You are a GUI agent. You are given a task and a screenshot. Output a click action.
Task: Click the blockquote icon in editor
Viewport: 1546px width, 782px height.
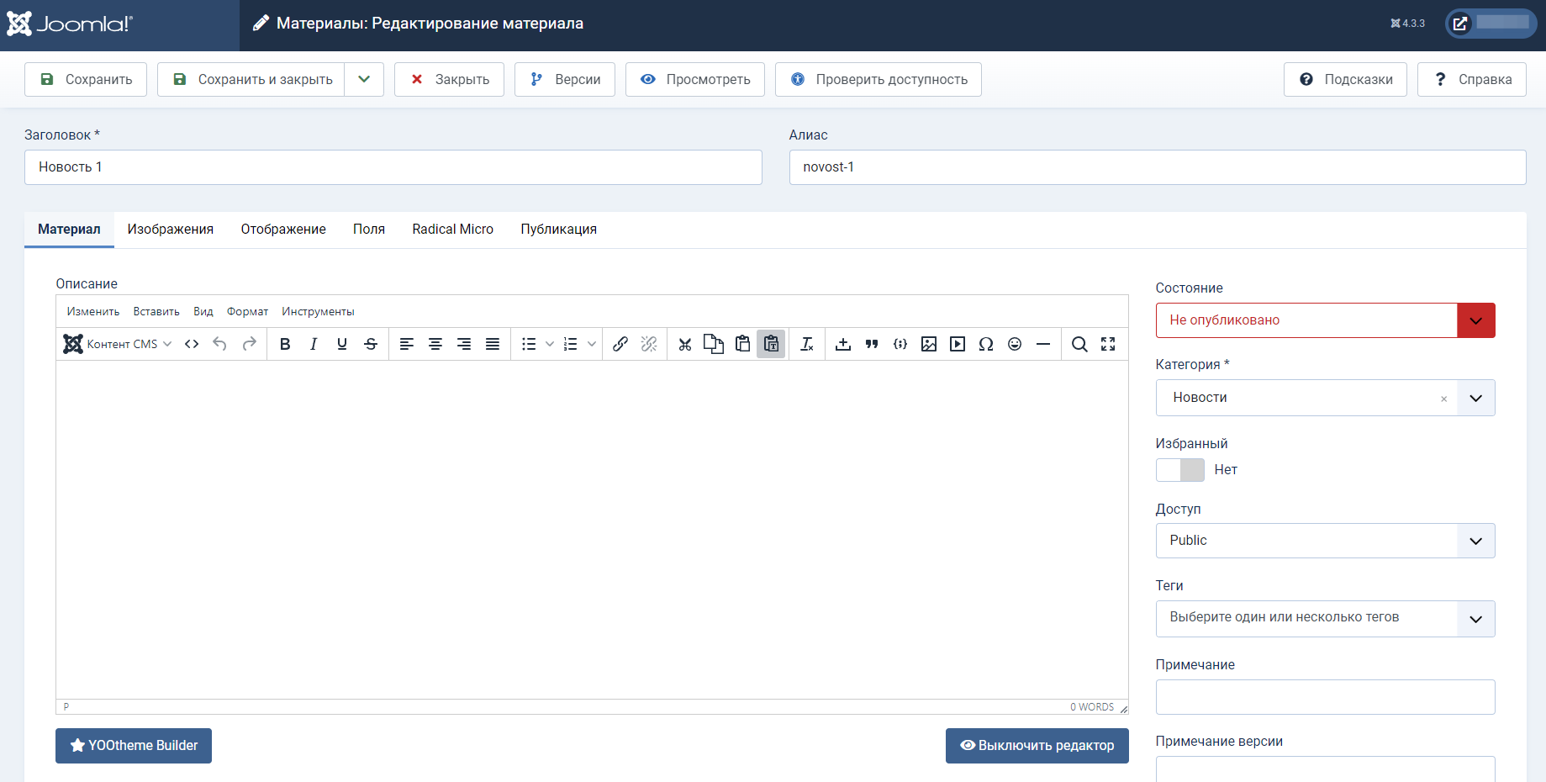point(872,344)
